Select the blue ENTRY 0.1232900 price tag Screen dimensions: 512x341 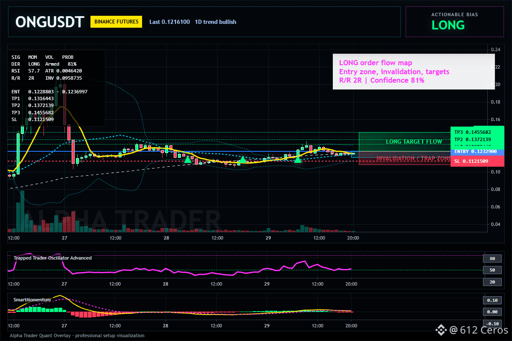pyautogui.click(x=477, y=152)
